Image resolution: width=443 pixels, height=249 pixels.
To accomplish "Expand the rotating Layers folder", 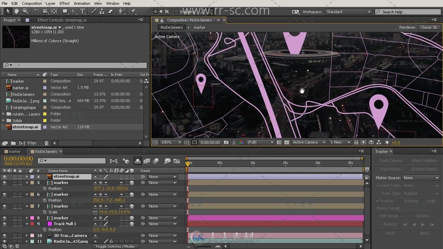I will (3, 114).
